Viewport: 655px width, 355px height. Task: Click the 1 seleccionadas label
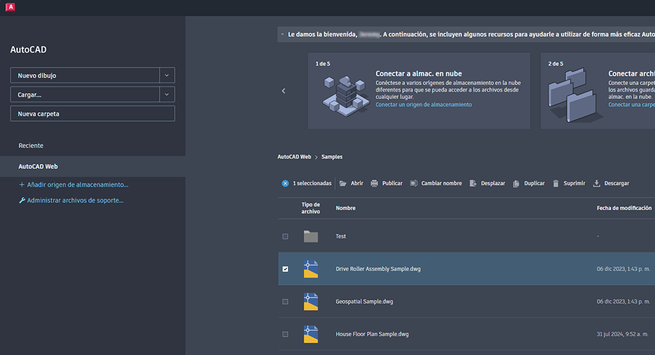pos(312,183)
